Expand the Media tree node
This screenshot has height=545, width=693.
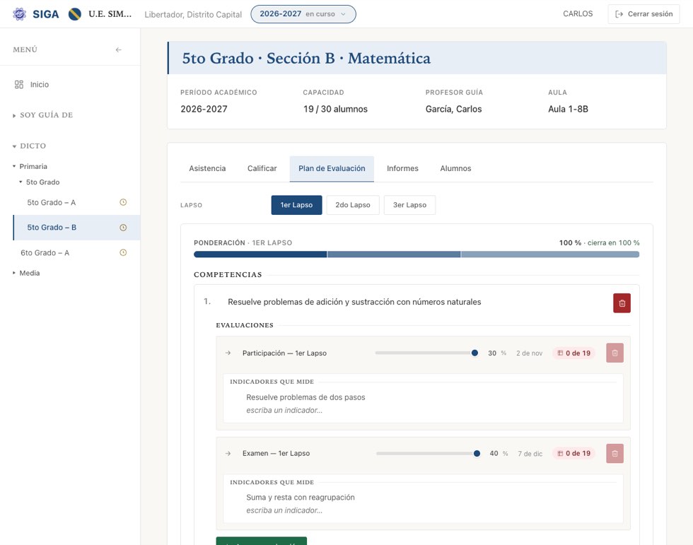point(27,273)
